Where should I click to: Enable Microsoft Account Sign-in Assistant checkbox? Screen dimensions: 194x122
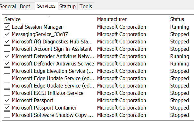pyautogui.click(x=7, y=49)
